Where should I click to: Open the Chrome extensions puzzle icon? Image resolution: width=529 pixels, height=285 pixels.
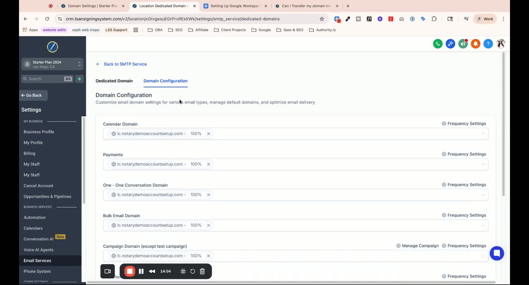(x=434, y=19)
